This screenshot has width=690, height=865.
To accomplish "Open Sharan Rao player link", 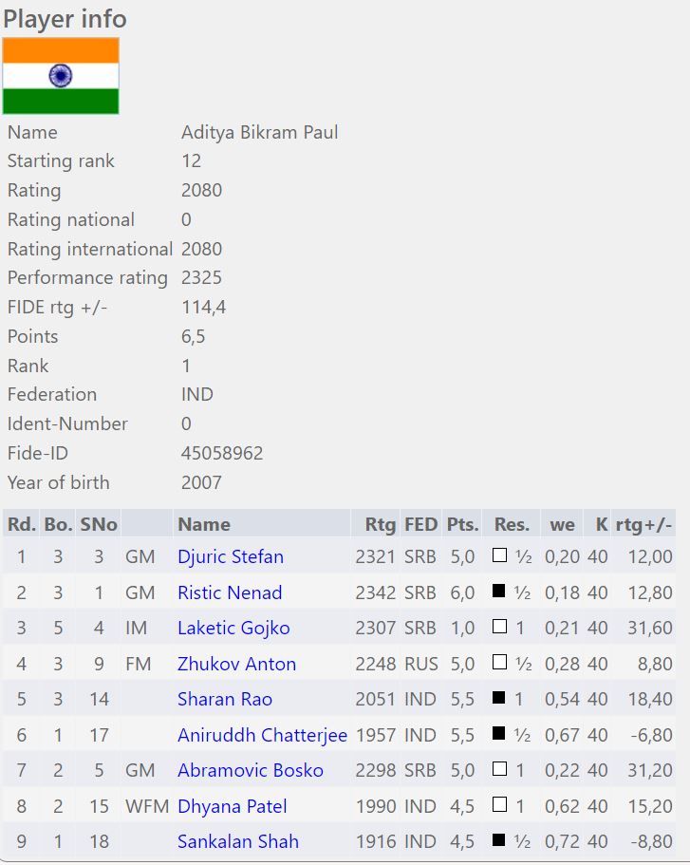I will tap(225, 700).
